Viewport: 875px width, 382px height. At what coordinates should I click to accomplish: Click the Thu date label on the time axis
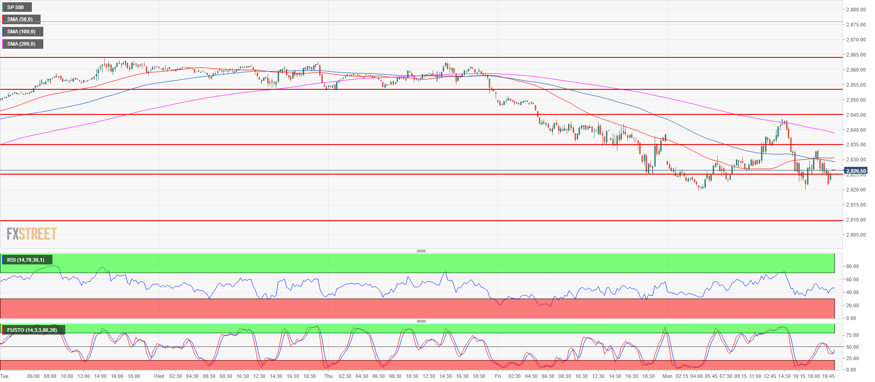[328, 376]
